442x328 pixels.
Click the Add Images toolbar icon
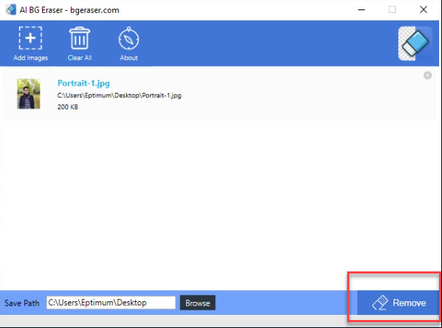coord(30,38)
